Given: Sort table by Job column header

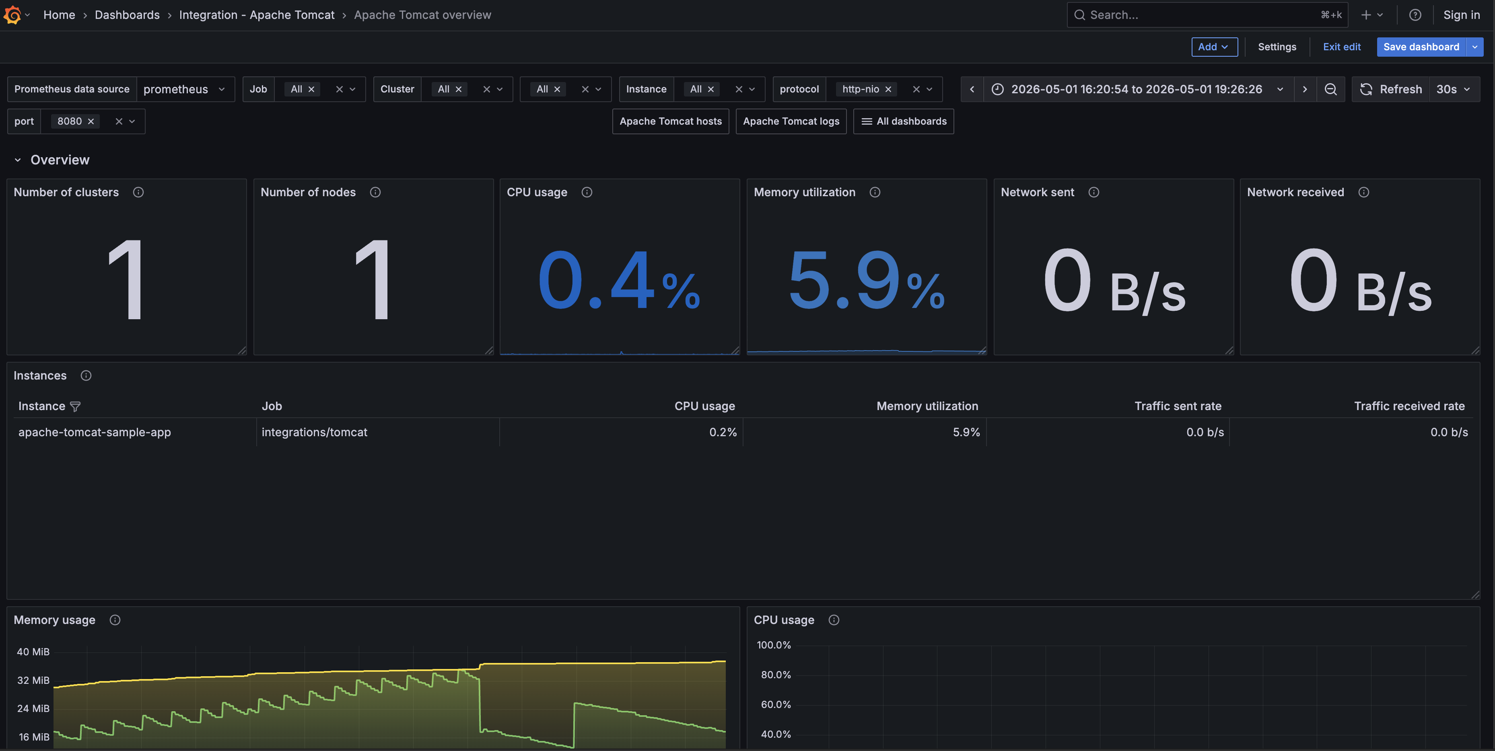Looking at the screenshot, I should (272, 406).
